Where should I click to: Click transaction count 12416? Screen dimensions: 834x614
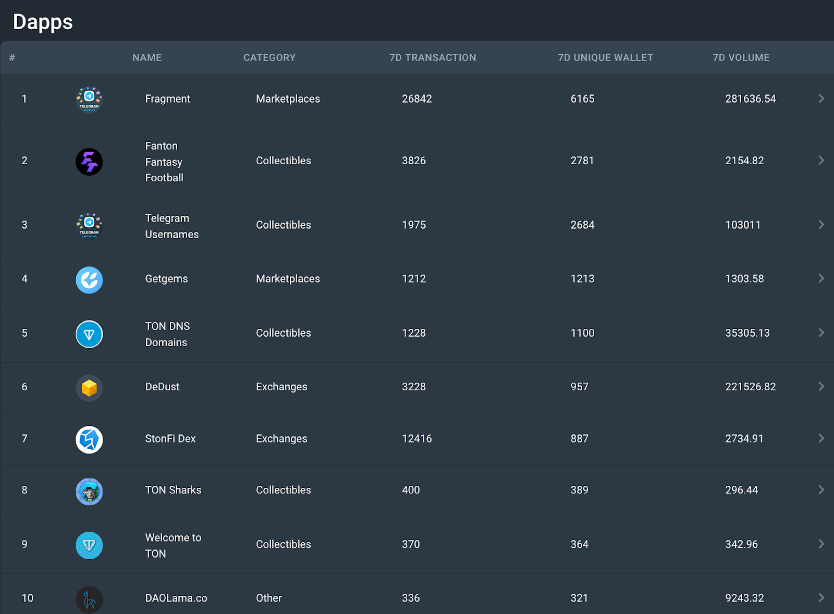tap(417, 438)
